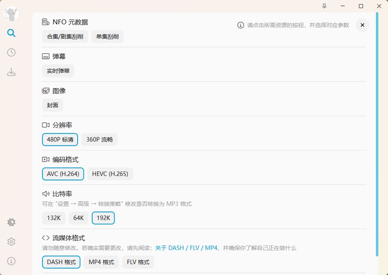Switch theme using the sun icon
This screenshot has width=388, height=275.
[x=11, y=222]
